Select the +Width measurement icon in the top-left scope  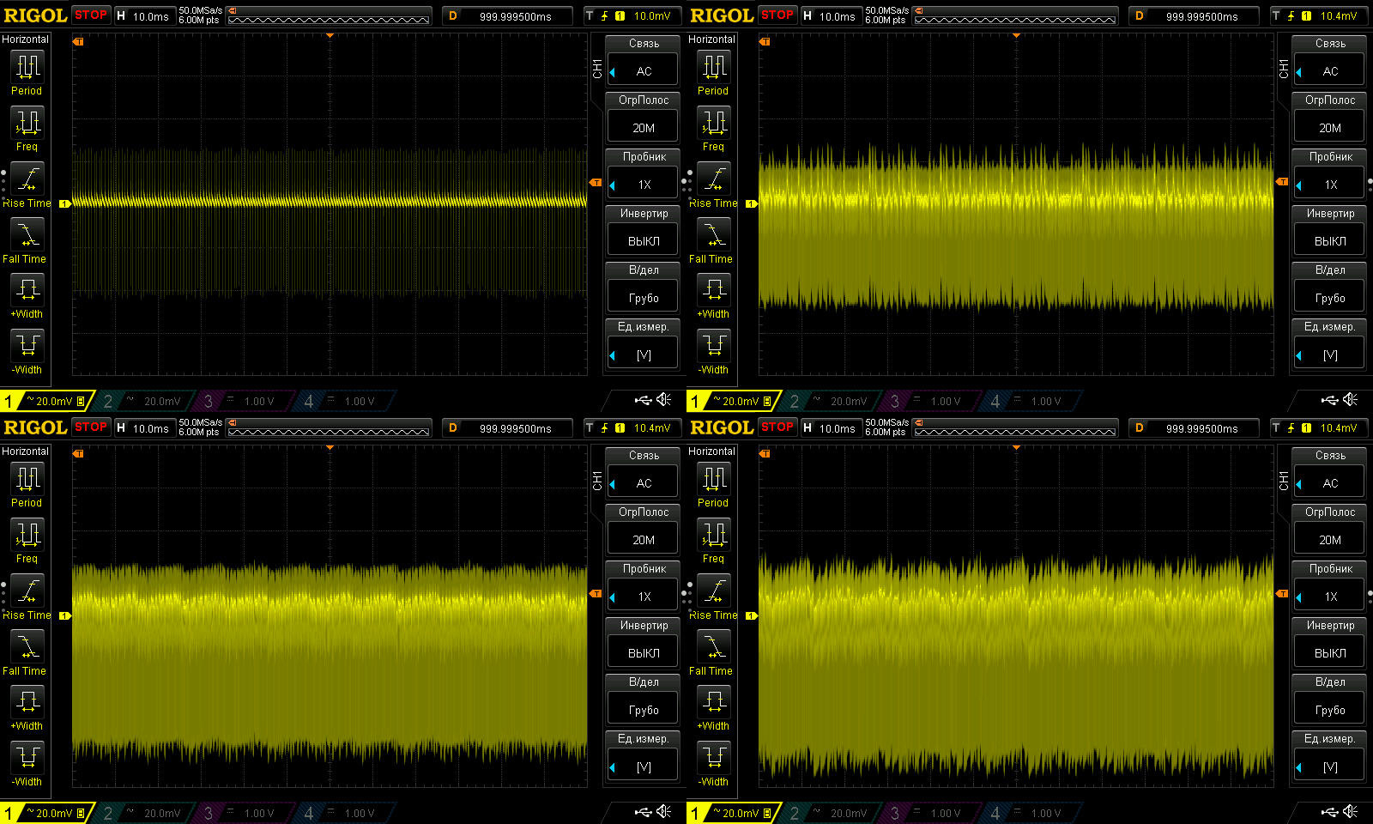(x=27, y=289)
